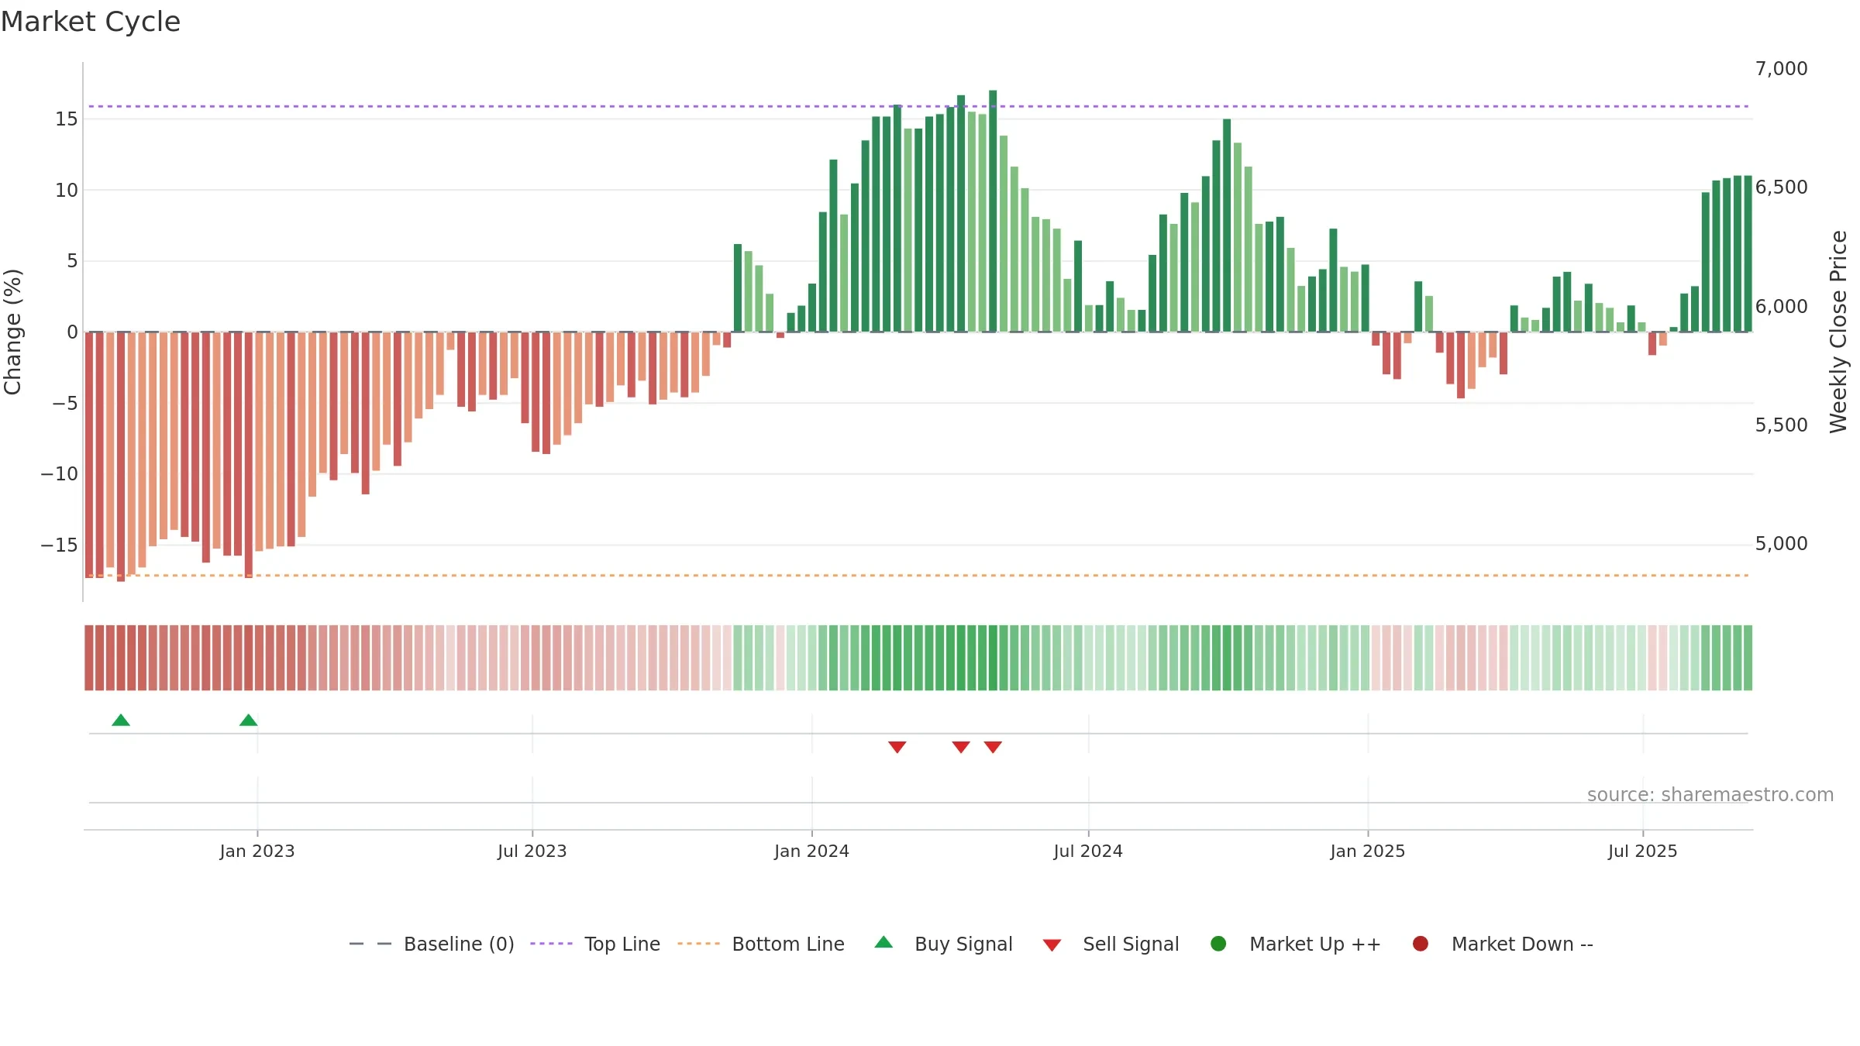Click the Jan 2025 axis label
This screenshot has height=1046, width=1860.
coord(1368,852)
